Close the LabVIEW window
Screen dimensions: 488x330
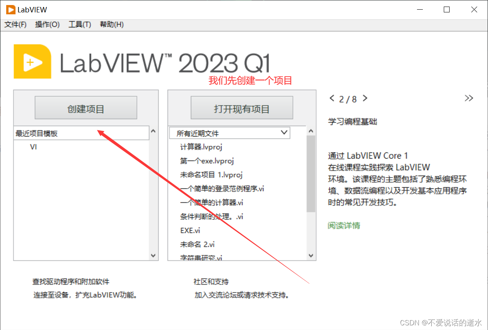pos(474,10)
